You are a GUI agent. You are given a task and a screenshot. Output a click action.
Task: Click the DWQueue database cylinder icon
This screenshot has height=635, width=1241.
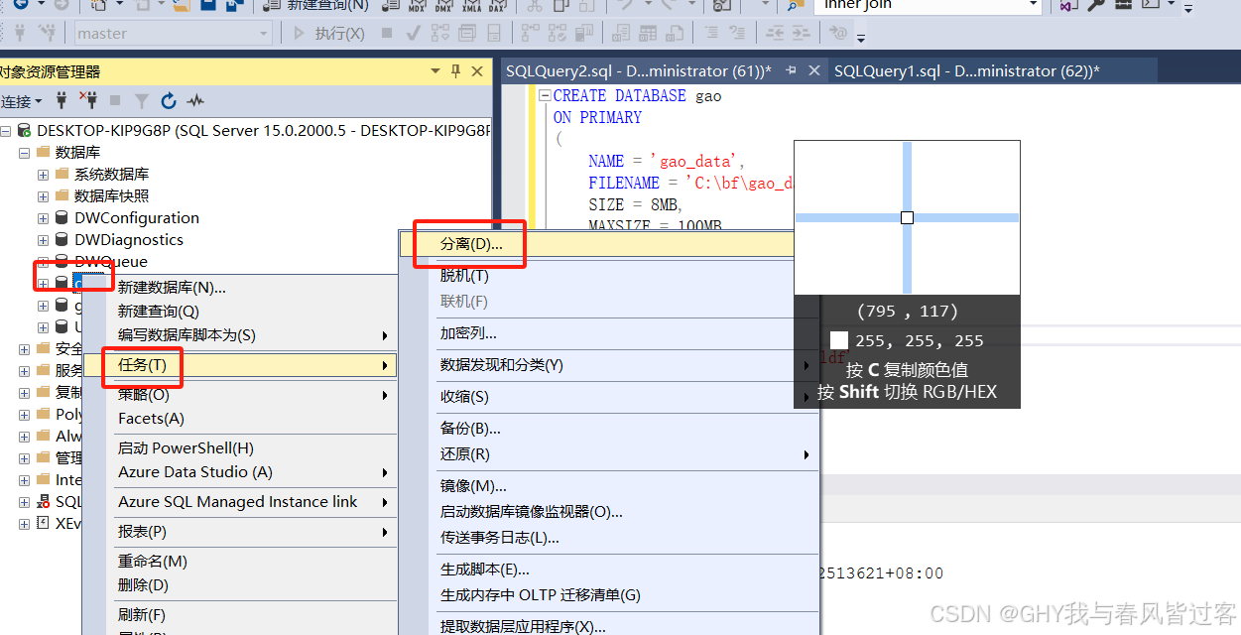click(62, 262)
